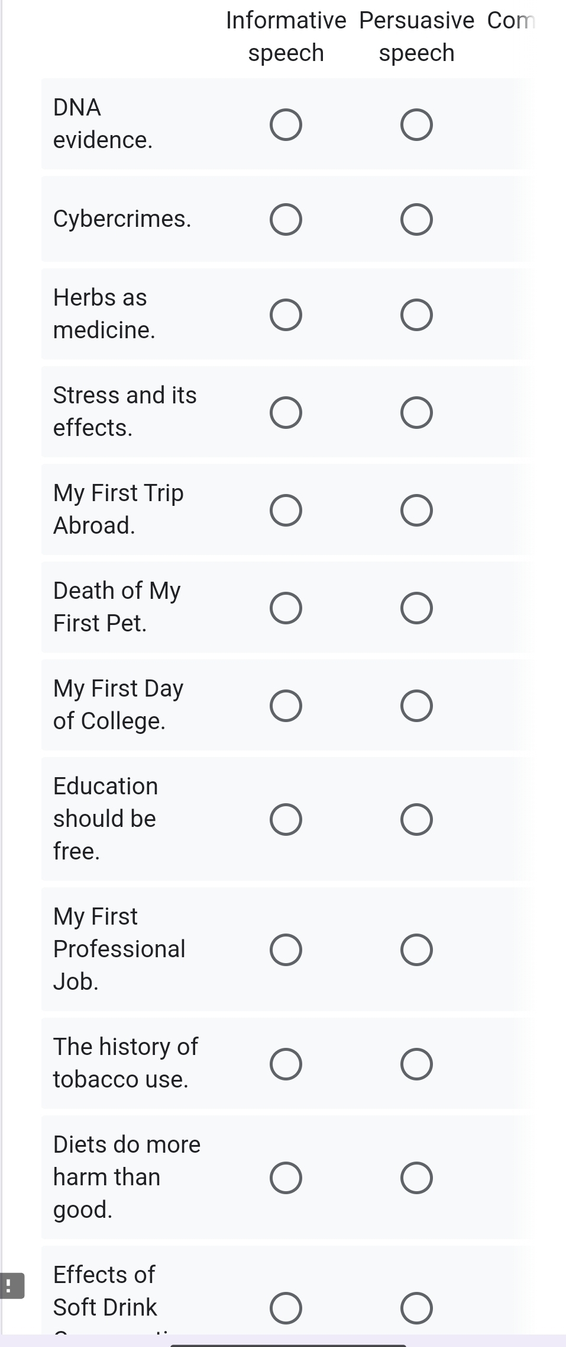
Task: Choose Persuasive speech for Stress and its effects
Action: click(416, 413)
